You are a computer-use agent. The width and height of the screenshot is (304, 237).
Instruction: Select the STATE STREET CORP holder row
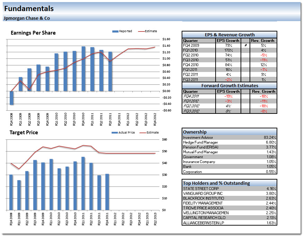pos(229,189)
